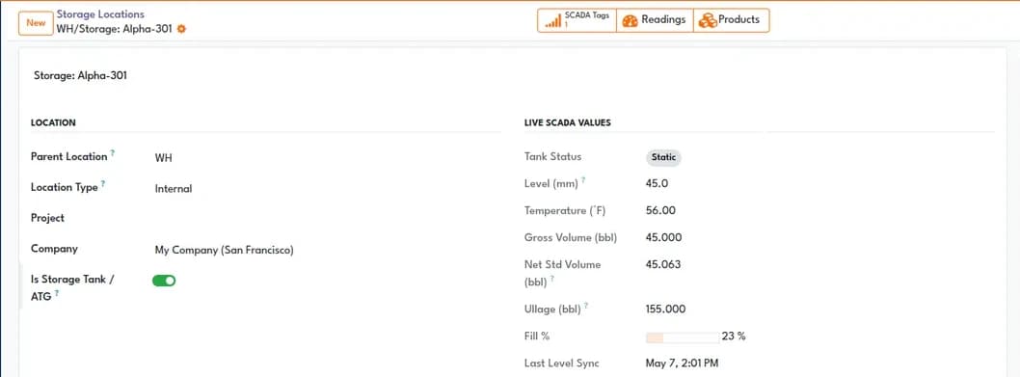Open the Readings smart button

pos(655,20)
